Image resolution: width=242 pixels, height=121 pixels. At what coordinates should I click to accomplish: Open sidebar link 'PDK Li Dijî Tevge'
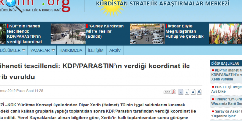(x=227, y=89)
